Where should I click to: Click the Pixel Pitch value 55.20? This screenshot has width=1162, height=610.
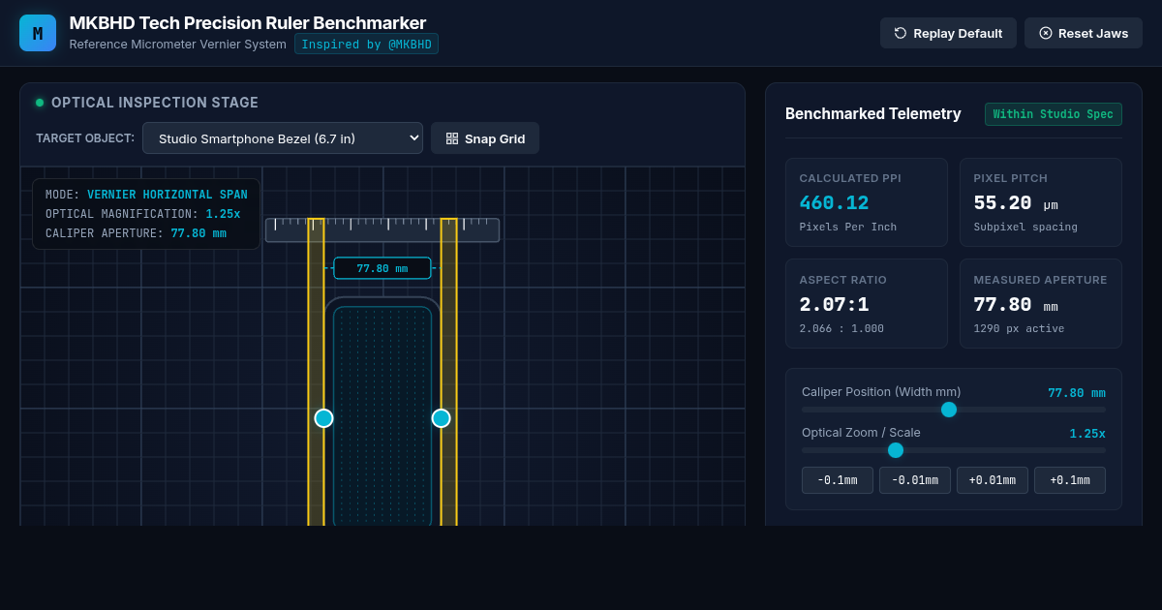pos(1002,203)
